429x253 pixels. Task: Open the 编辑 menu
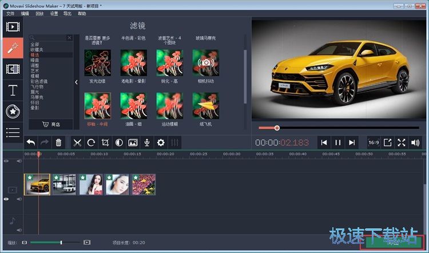(25, 14)
